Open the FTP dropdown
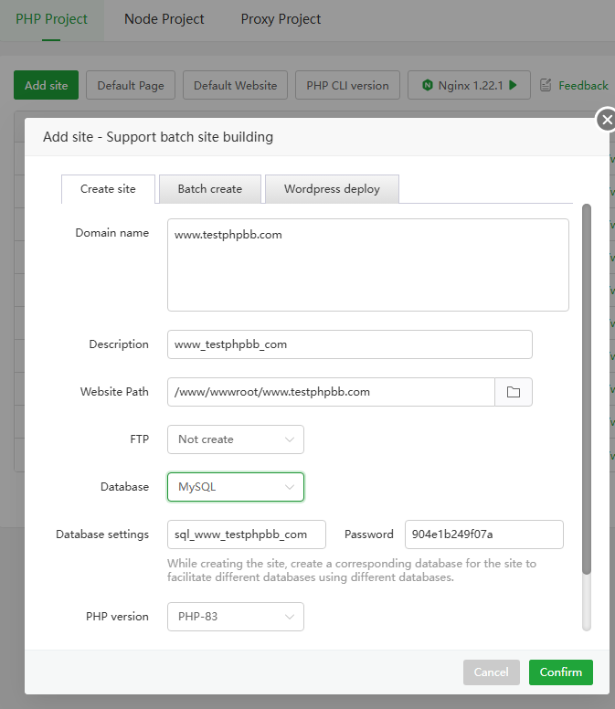Image resolution: width=615 pixels, height=709 pixels. point(235,439)
